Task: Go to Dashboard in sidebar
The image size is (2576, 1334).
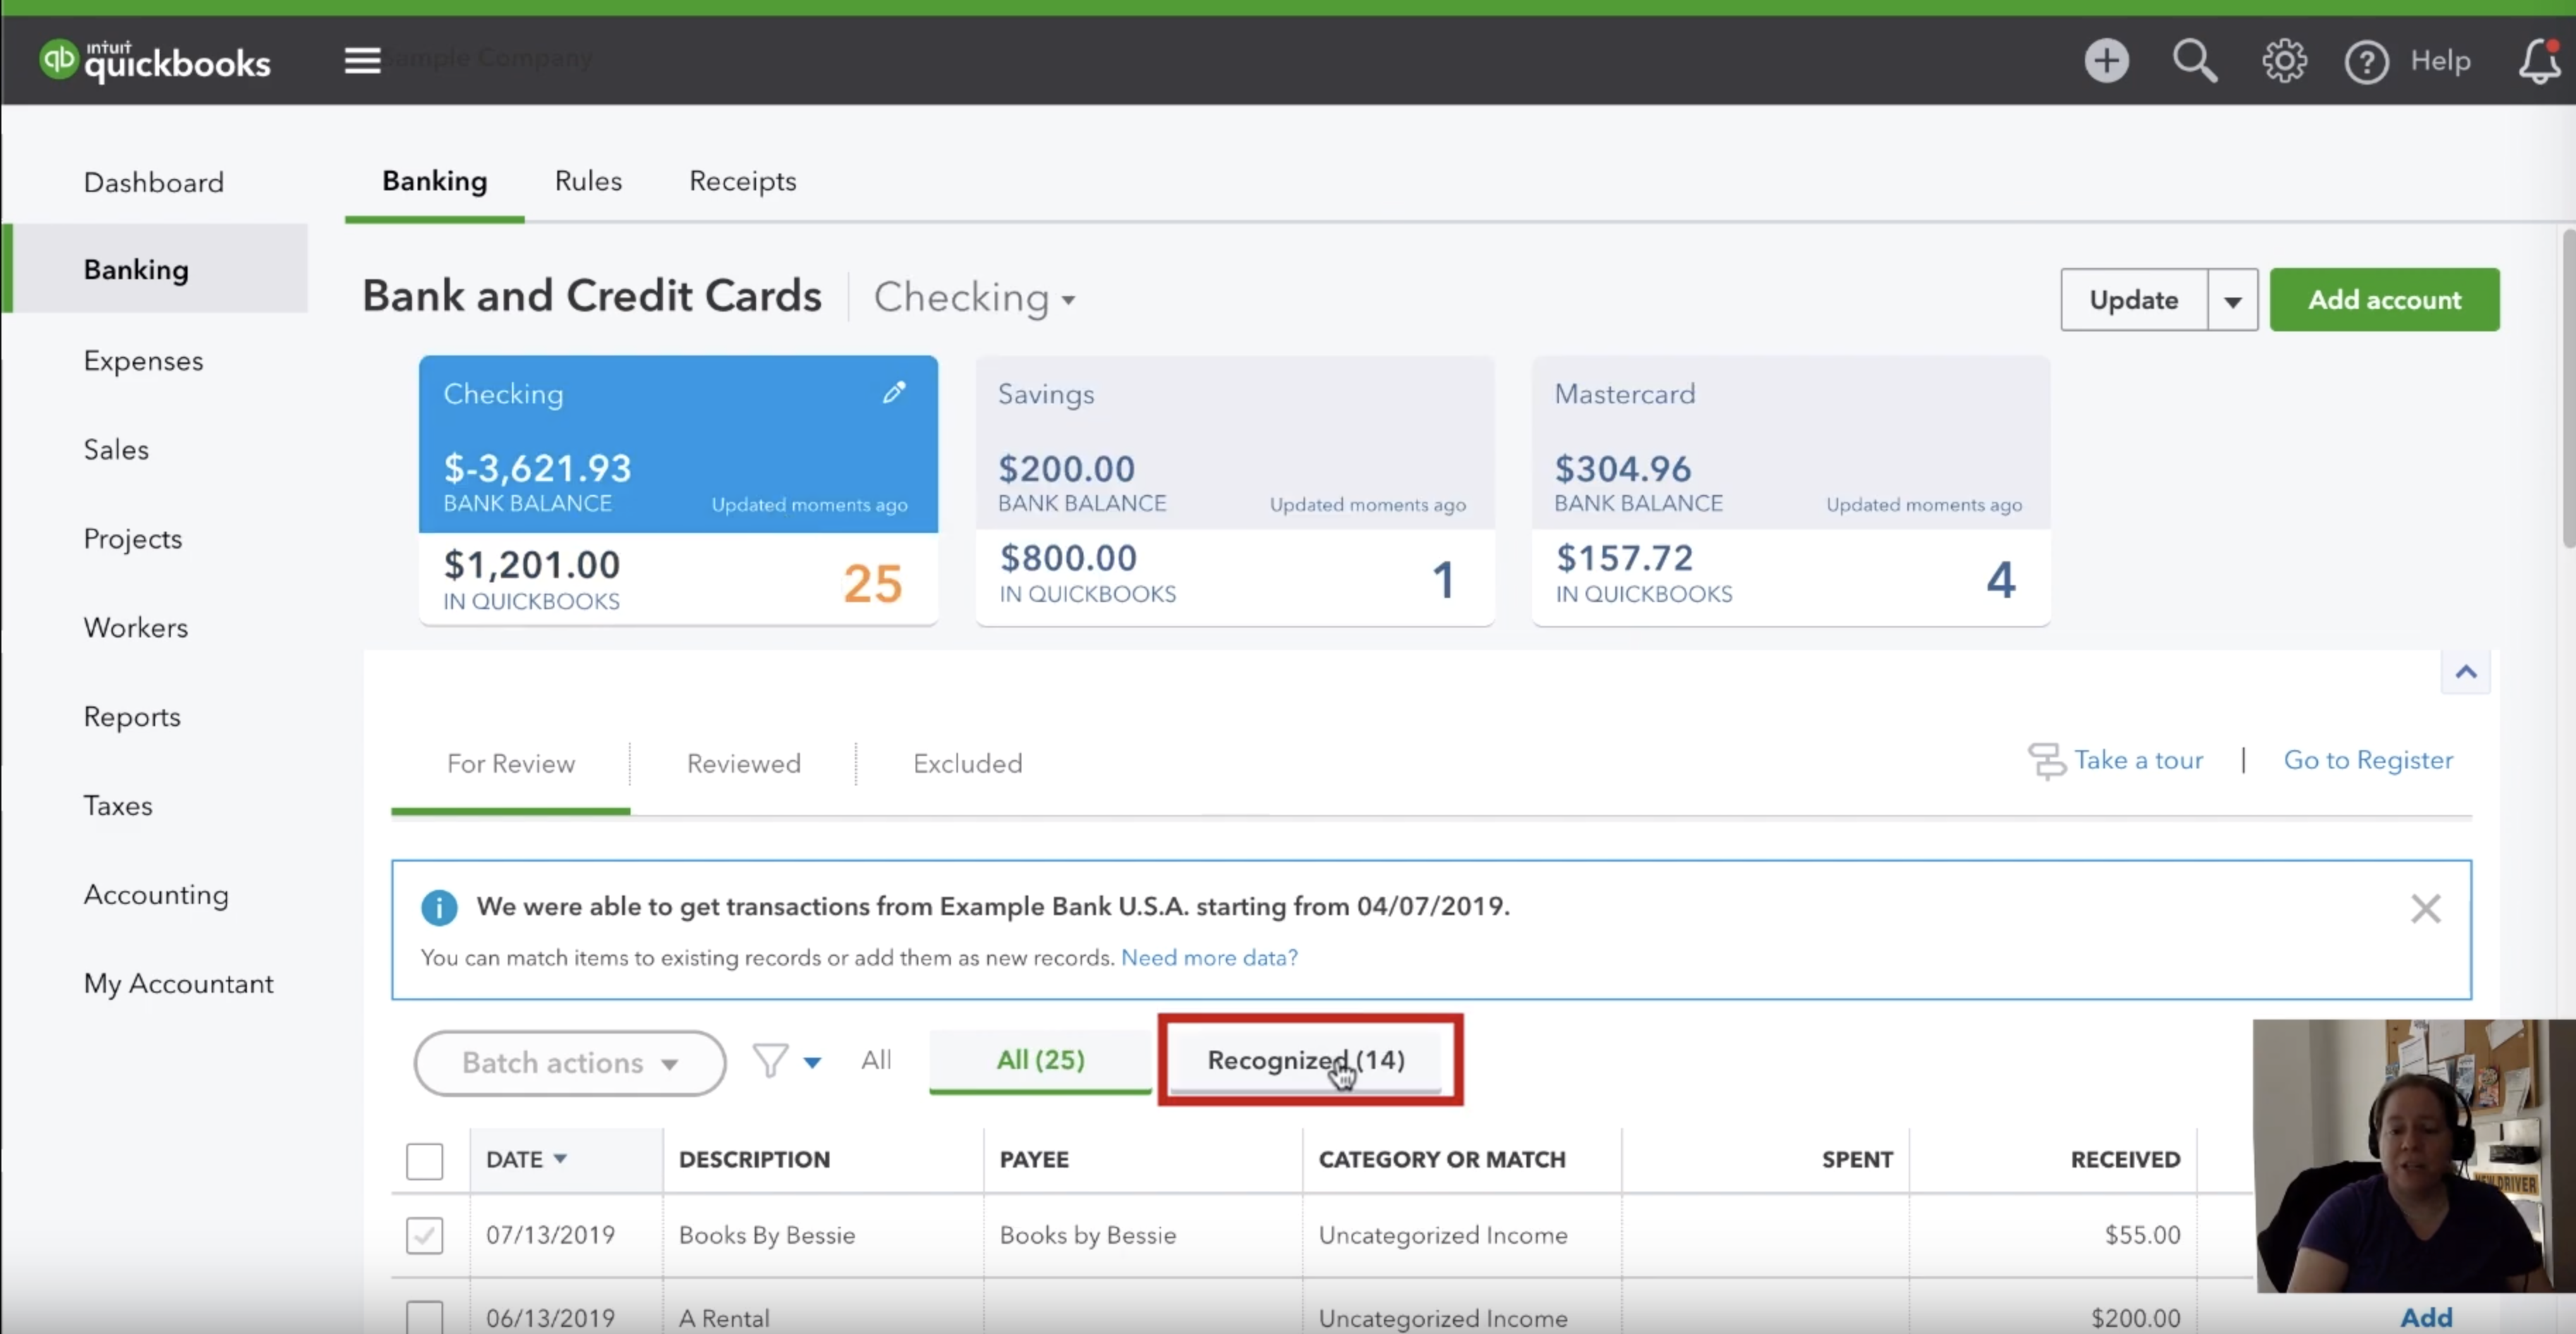Action: pos(153,182)
